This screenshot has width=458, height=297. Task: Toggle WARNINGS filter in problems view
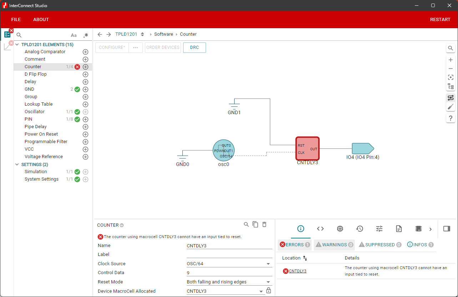[x=334, y=245]
